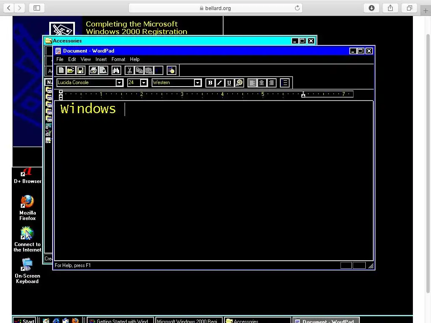Screen dimensions: 431x323
Task: Select Center alignment button
Action: tap(262, 83)
